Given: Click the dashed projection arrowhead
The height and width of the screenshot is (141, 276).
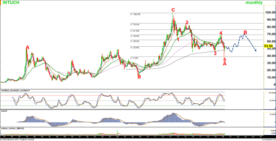Looking at the screenshot, I should click(256, 50).
